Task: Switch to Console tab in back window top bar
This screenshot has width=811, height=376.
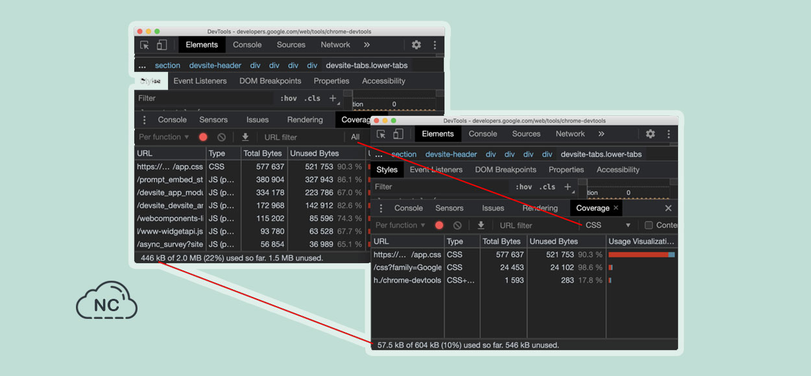Action: (247, 45)
